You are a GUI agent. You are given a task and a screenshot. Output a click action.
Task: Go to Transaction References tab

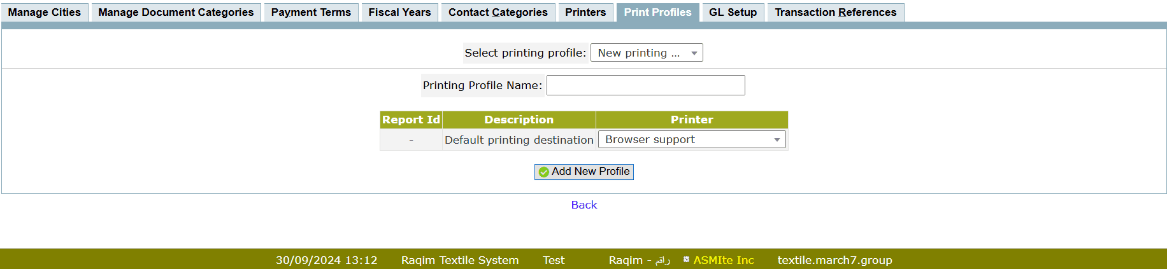click(835, 12)
